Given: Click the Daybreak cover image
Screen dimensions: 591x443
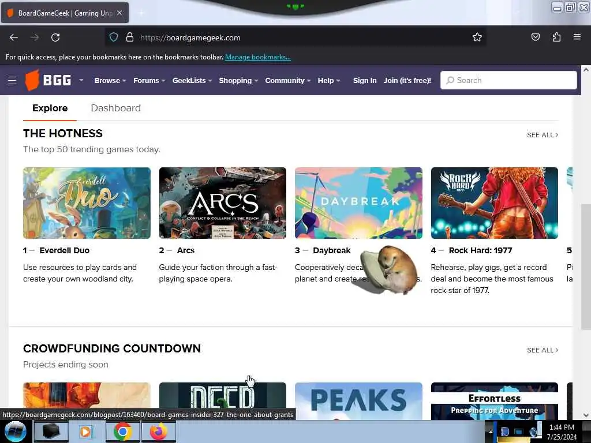Looking at the screenshot, I should click(x=358, y=203).
